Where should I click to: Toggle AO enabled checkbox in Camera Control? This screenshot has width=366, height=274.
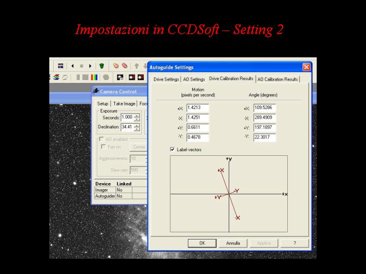point(101,140)
